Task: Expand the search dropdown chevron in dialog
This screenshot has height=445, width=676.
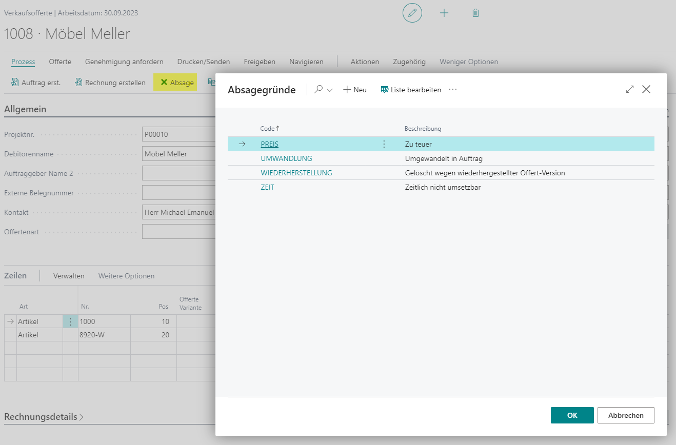Action: [330, 90]
